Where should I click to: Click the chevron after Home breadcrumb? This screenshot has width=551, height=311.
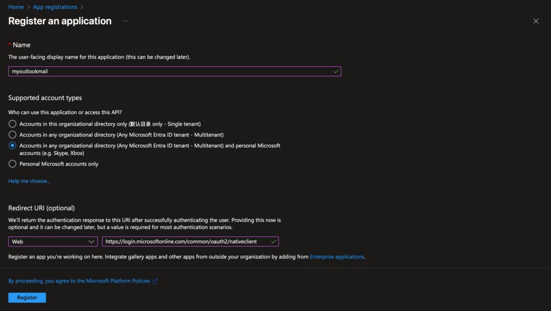pos(29,7)
